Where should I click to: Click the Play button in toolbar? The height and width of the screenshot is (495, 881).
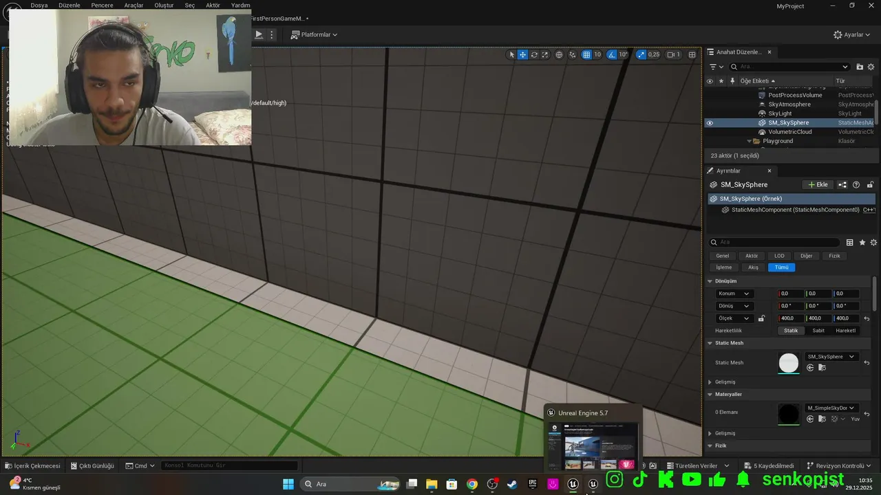tap(259, 34)
